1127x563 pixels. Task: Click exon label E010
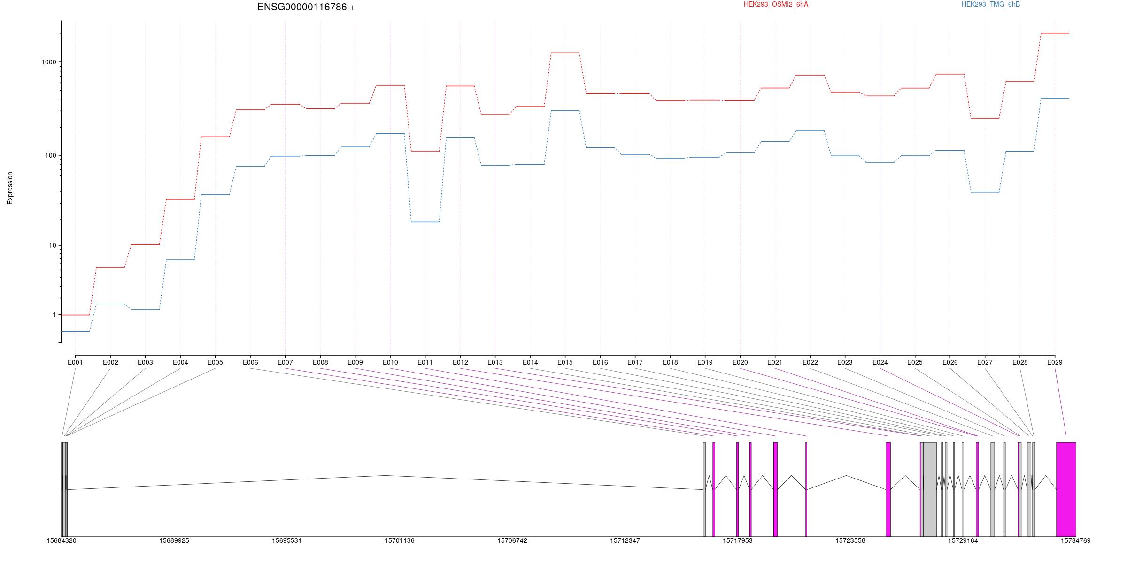[x=390, y=362]
